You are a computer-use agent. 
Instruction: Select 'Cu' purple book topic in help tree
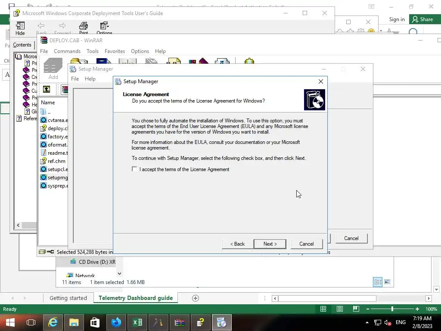[x=30, y=91]
